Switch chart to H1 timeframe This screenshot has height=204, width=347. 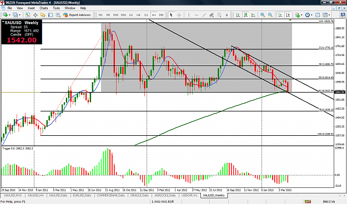(131, 15)
